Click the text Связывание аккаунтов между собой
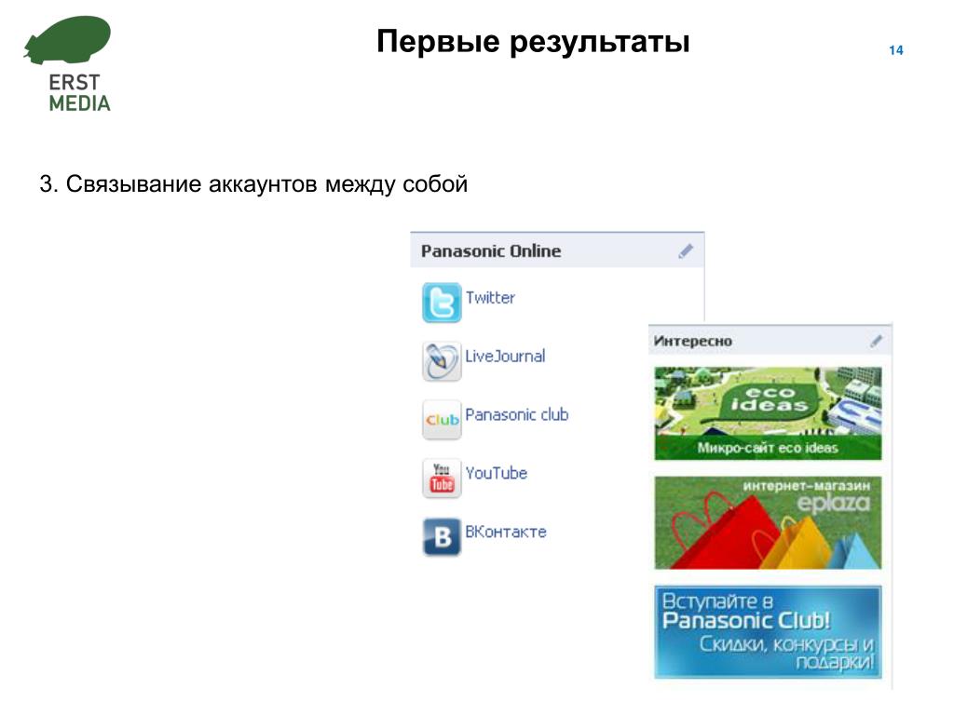 pos(266,183)
